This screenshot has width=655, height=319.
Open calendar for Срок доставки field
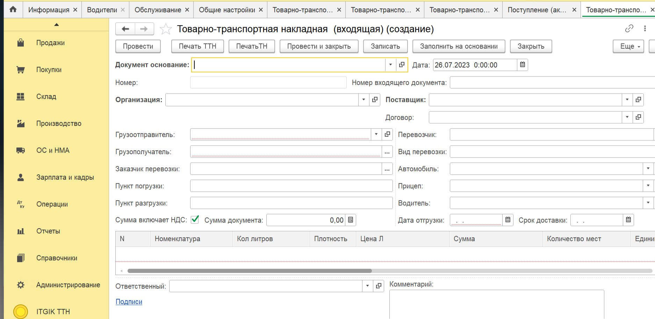tap(628, 220)
